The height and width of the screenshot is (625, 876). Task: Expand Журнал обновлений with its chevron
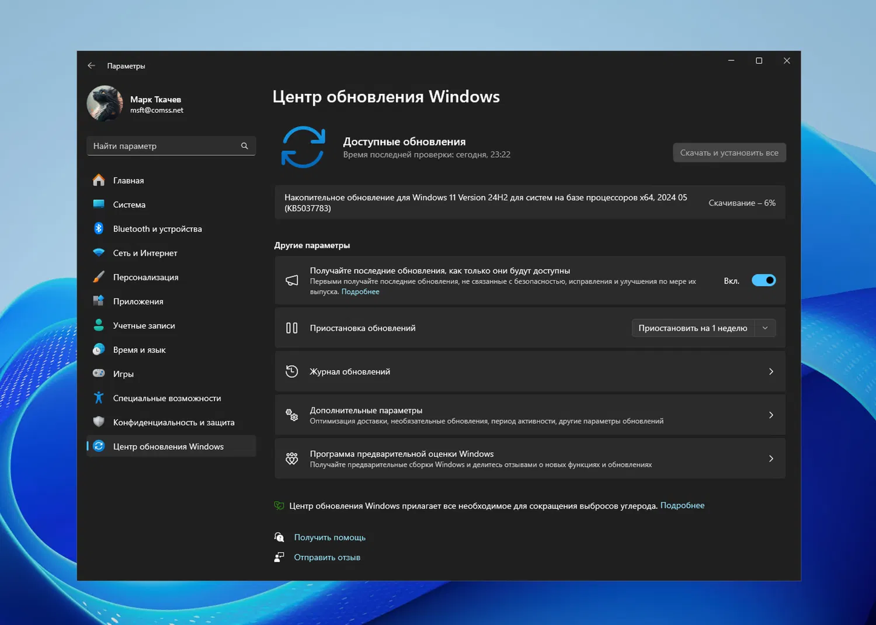[771, 371]
